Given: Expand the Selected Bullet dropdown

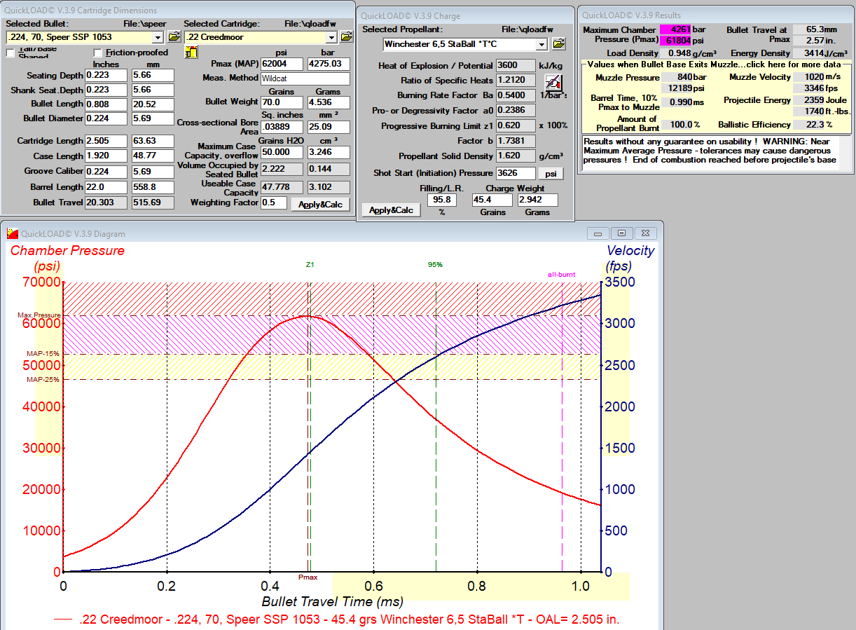Looking at the screenshot, I should (x=157, y=37).
